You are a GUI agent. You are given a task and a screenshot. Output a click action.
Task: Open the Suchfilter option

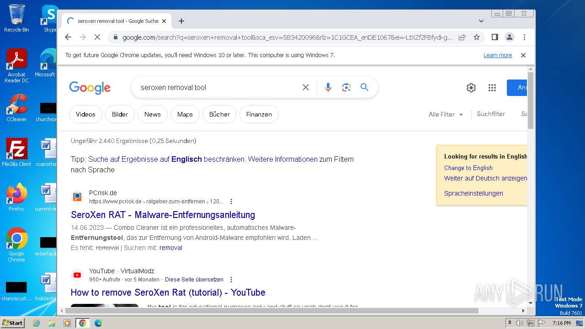click(x=491, y=114)
